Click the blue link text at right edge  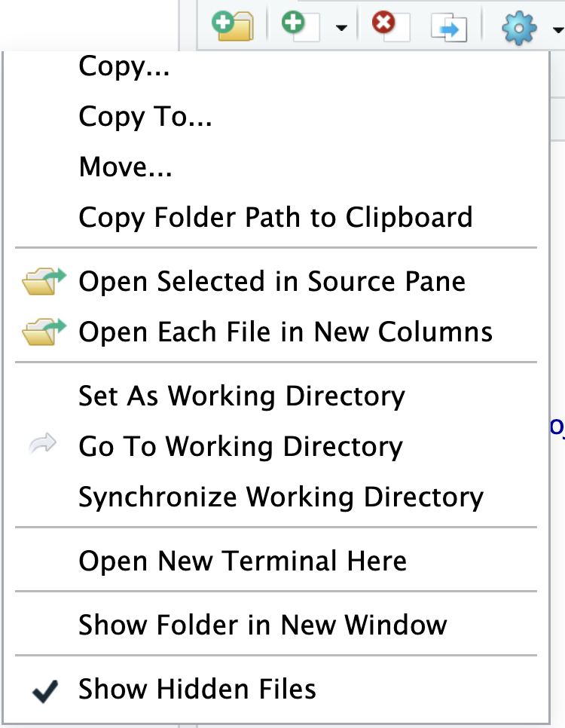click(557, 427)
